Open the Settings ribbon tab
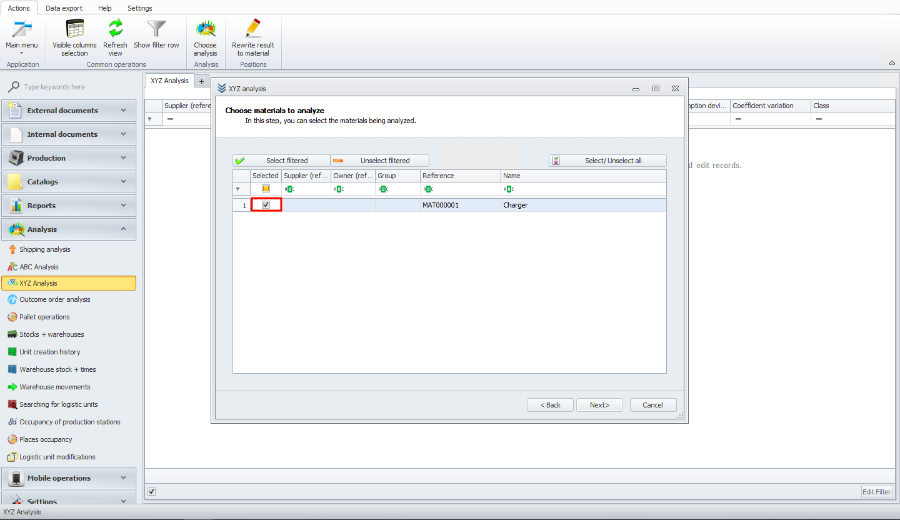Screen dimensions: 900x520 140,8
